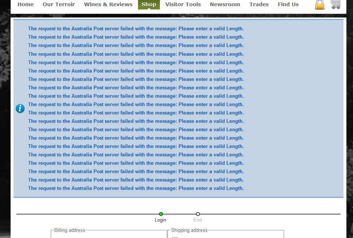The image size is (353, 238).
Task: Click the Billing address heading
Action: tap(70, 230)
